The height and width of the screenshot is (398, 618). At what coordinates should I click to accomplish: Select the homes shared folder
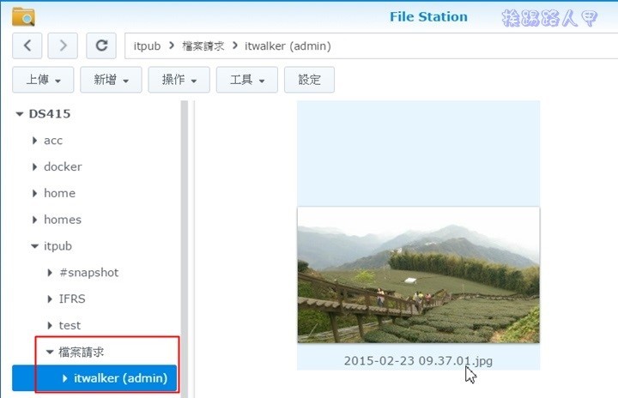[62, 220]
